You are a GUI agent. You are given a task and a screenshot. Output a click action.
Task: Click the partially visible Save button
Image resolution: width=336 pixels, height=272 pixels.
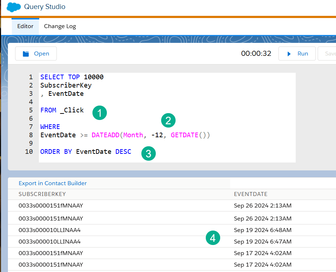[329, 54]
